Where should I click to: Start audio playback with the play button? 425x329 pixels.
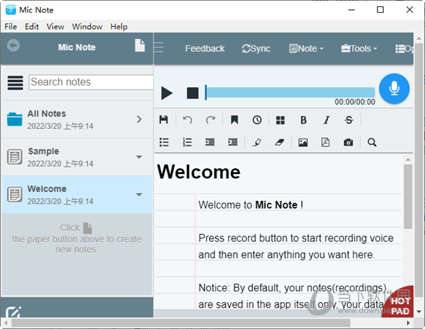point(166,93)
